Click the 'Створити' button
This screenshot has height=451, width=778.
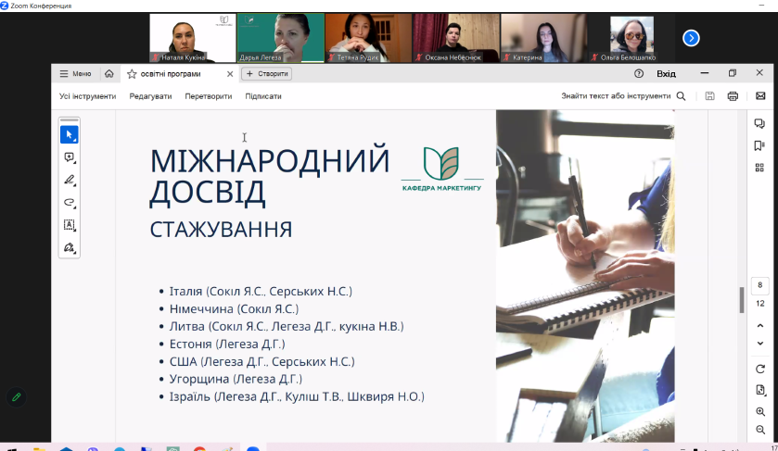click(266, 74)
